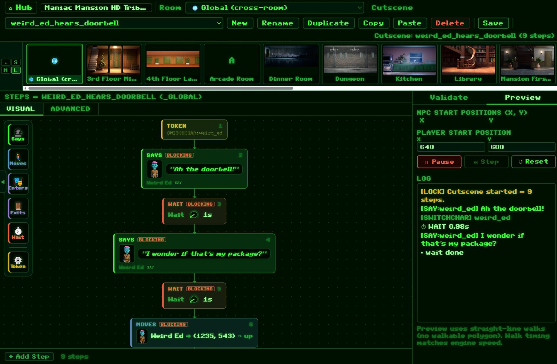Reset the cutscene preview
This screenshot has width=557, height=364.
pos(533,162)
